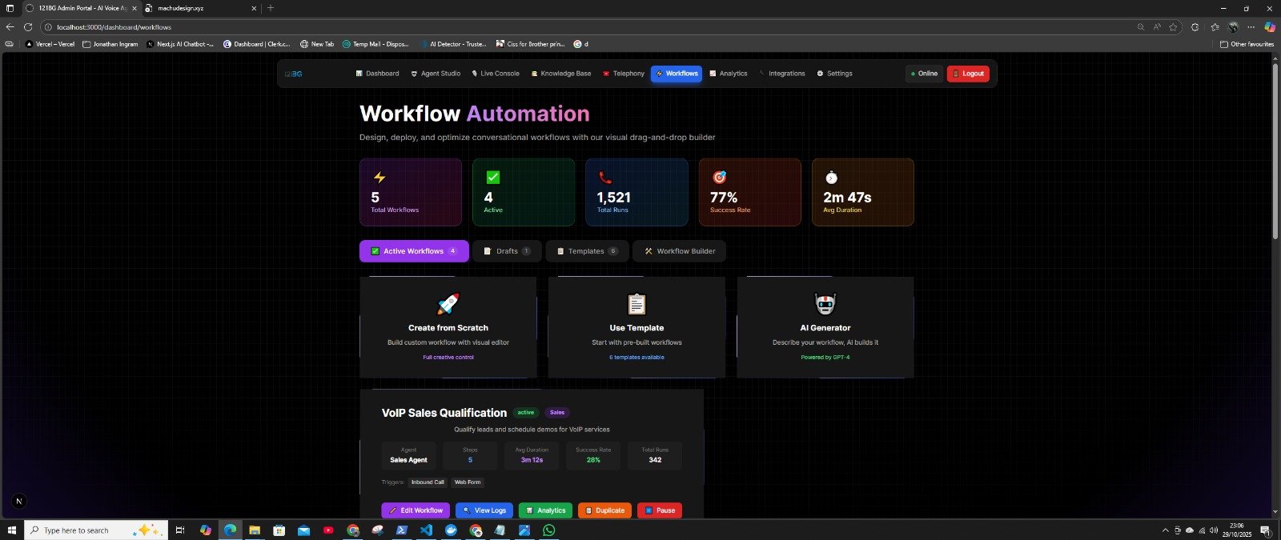Go to Integrations in the navbar
The image size is (1281, 540).
pos(782,74)
